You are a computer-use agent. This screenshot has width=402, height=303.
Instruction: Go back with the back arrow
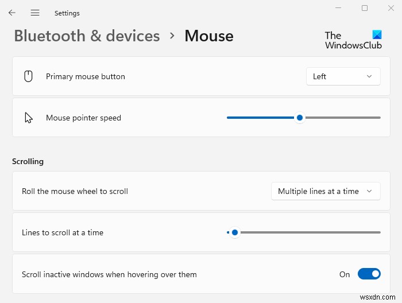[12, 13]
